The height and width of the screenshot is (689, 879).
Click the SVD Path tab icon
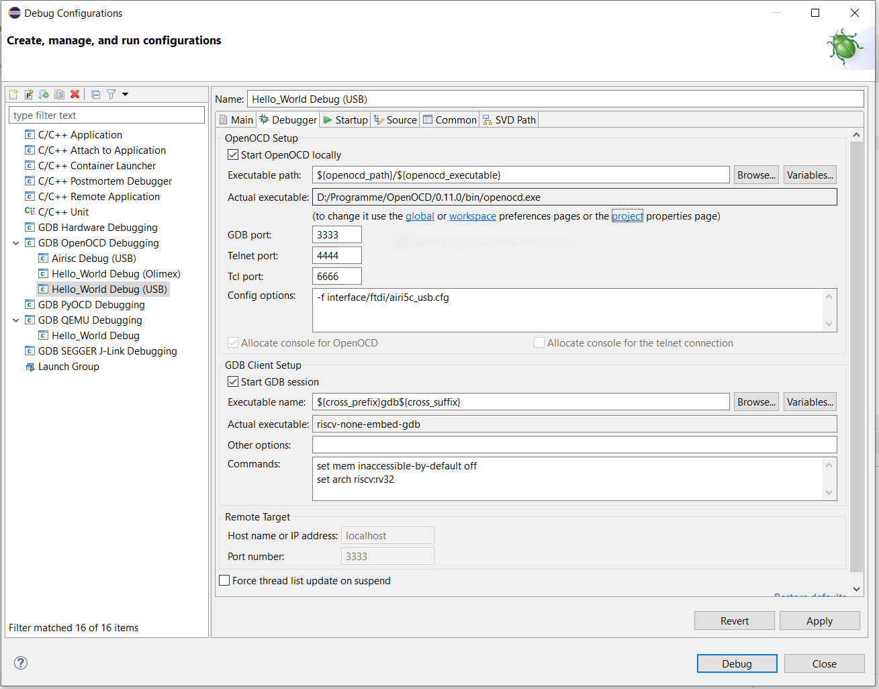pyautogui.click(x=488, y=120)
